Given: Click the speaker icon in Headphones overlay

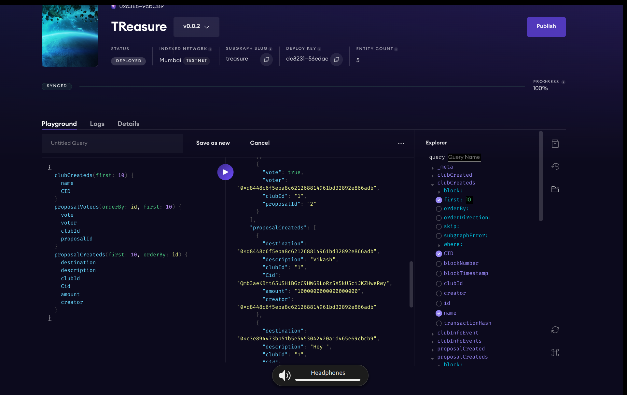Looking at the screenshot, I should (285, 375).
